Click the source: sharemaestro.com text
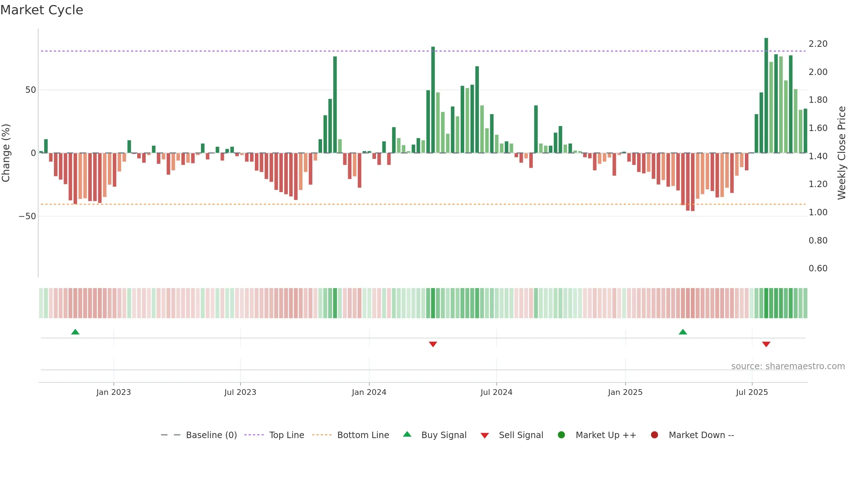This screenshot has width=857, height=482. coord(788,366)
